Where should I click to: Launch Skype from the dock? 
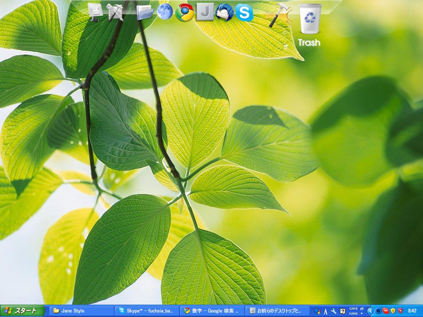tap(245, 12)
